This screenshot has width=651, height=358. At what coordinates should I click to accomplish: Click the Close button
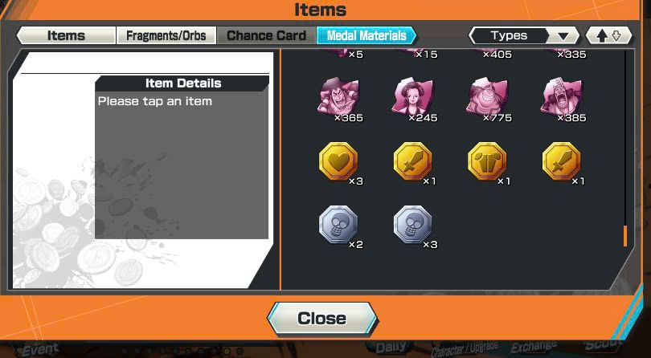(322, 318)
